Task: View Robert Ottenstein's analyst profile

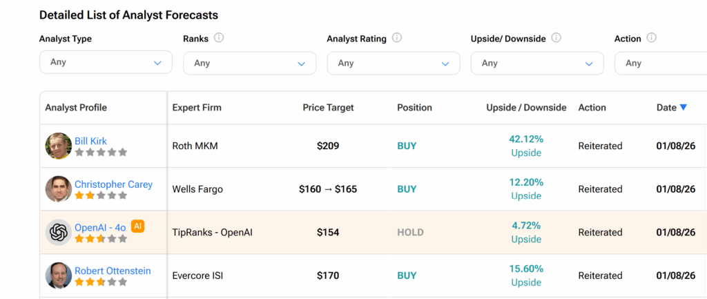Action: (x=113, y=271)
